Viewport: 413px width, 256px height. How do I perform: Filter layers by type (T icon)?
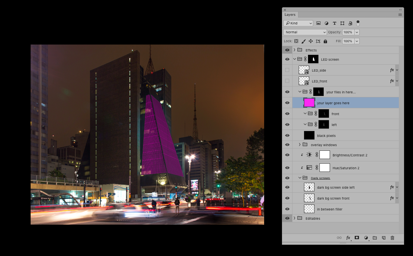pyautogui.click(x=335, y=23)
